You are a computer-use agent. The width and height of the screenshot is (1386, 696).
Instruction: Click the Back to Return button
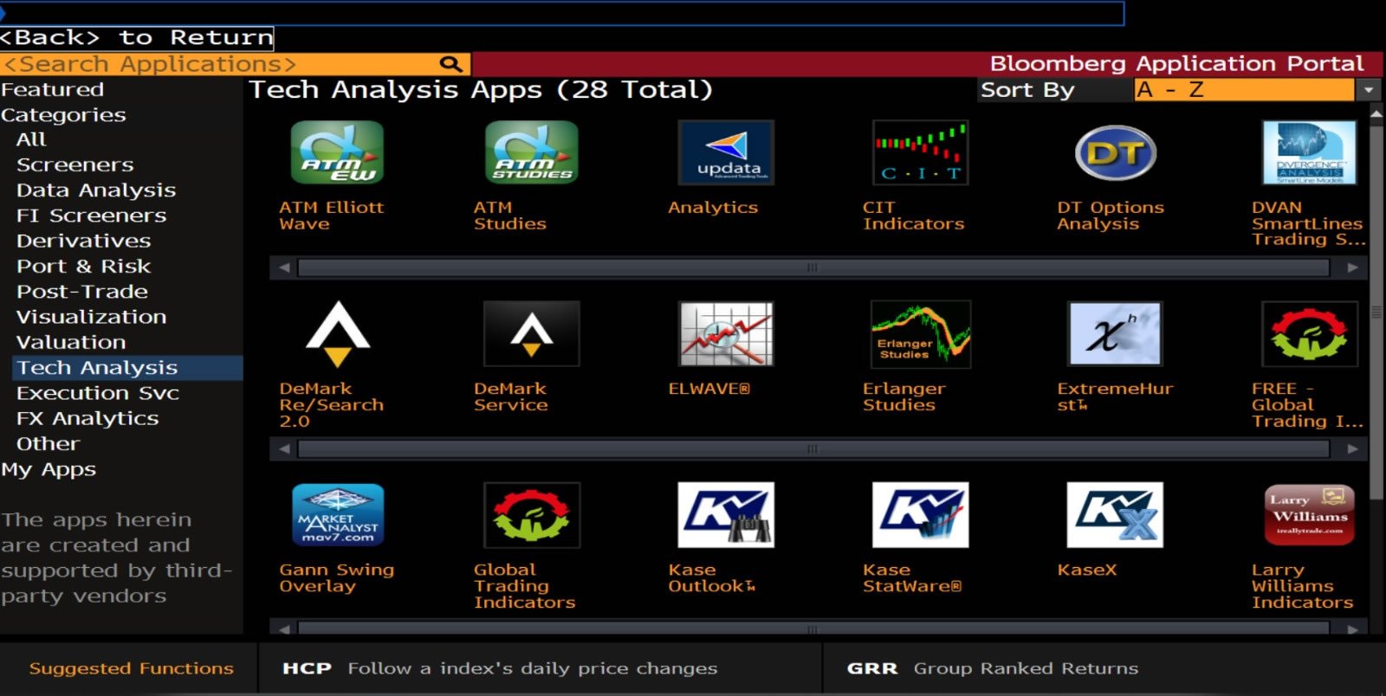coord(137,37)
